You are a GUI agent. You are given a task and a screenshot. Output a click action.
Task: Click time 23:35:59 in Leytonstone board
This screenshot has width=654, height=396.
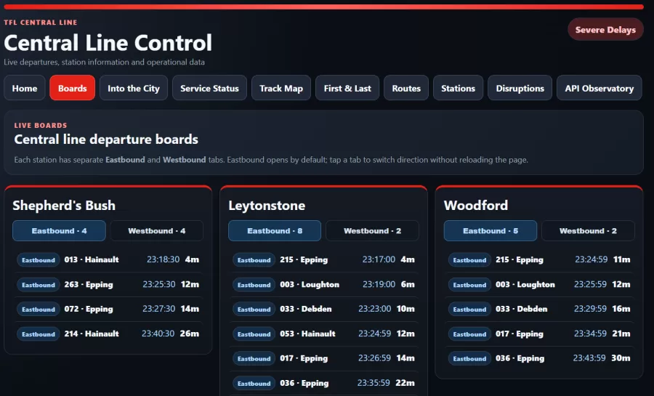[374, 383]
